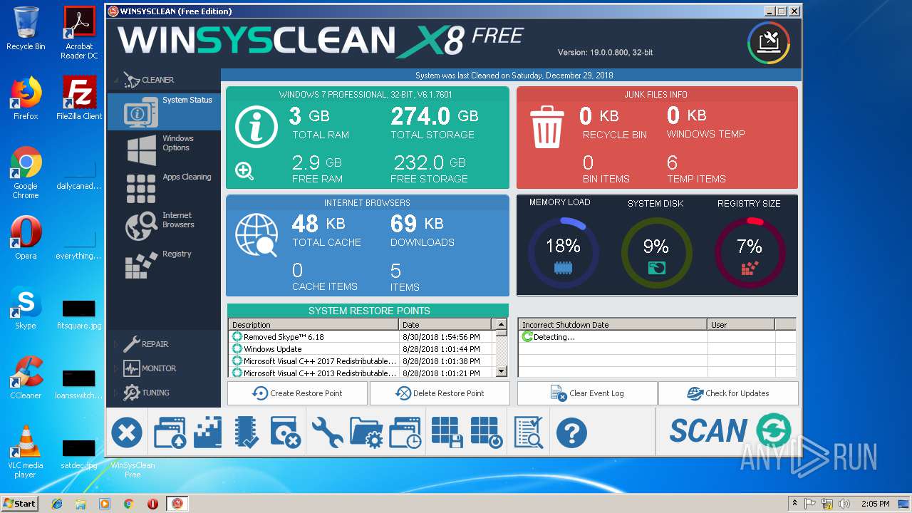Click the '274.0 GB' total storage value
The image size is (912, 513).
tap(435, 116)
